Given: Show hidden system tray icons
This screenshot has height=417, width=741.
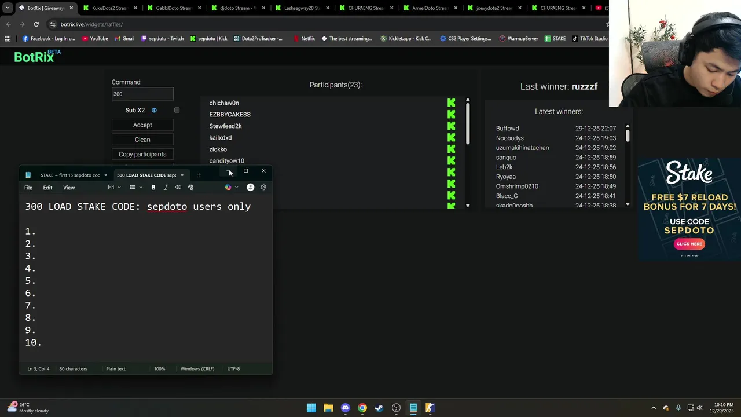Looking at the screenshot, I should (x=654, y=408).
